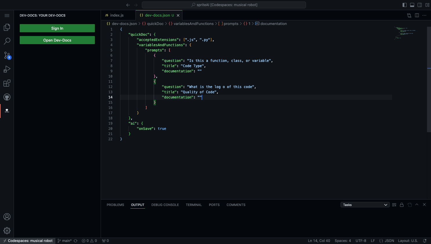The height and width of the screenshot is (244, 431).
Task: Open the GitHub view in activity bar
Action: [7, 97]
